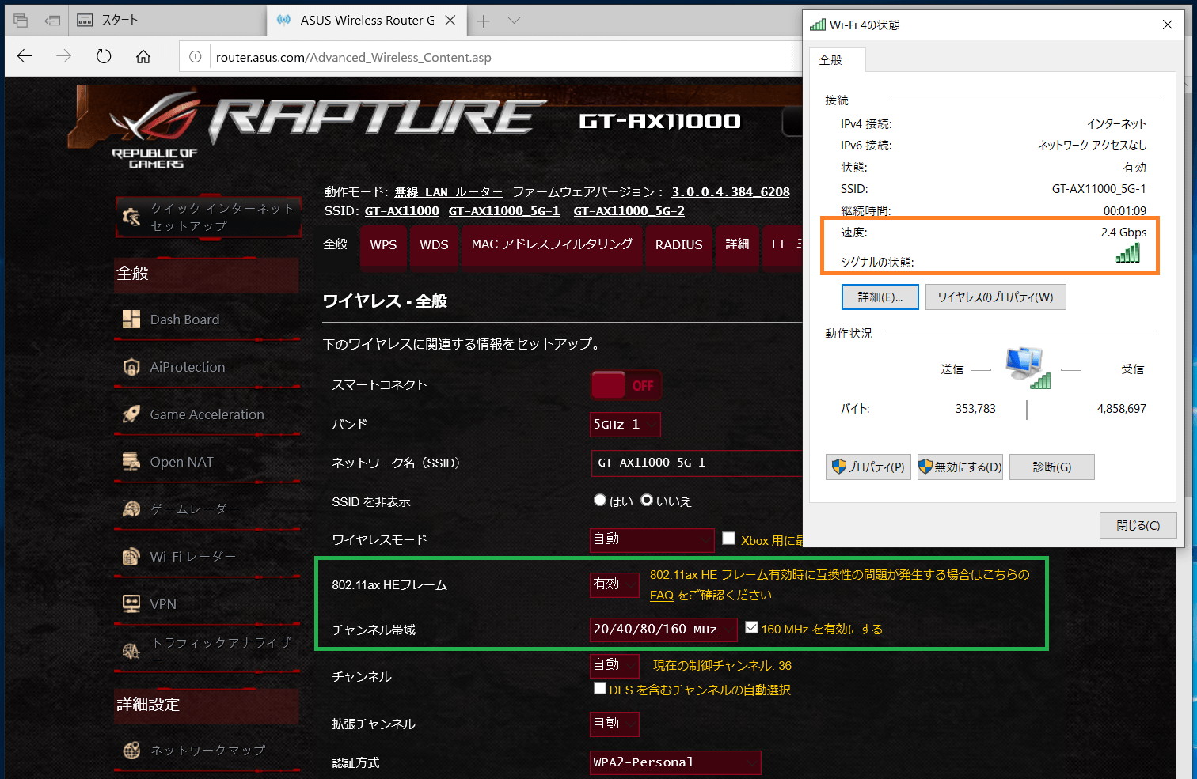The height and width of the screenshot is (779, 1197).
Task: Open the Open NAT sidebar icon
Action: (x=131, y=462)
